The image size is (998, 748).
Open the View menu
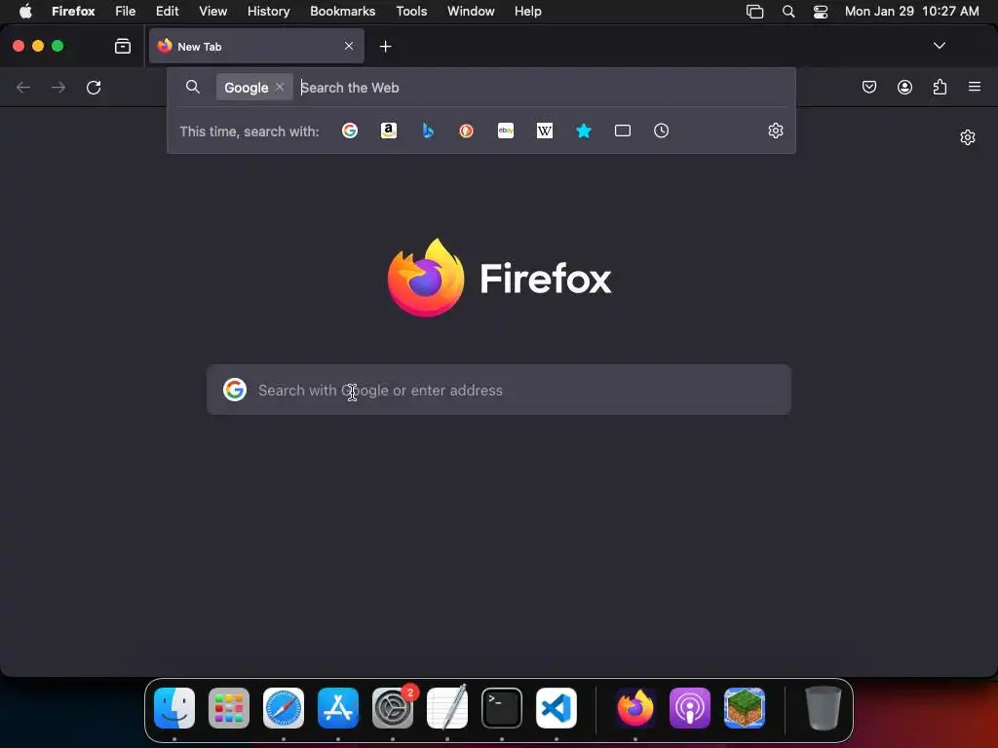click(212, 11)
